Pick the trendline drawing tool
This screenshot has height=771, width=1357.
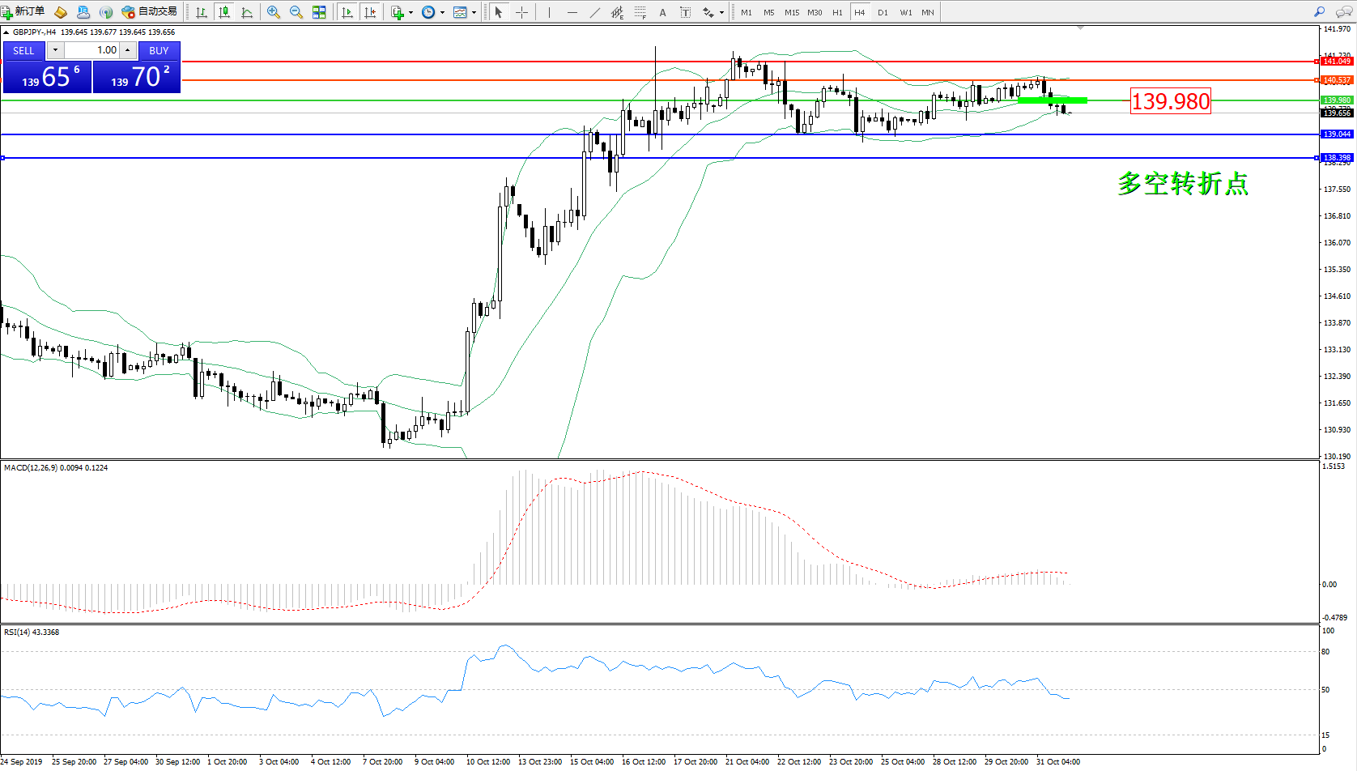point(595,12)
